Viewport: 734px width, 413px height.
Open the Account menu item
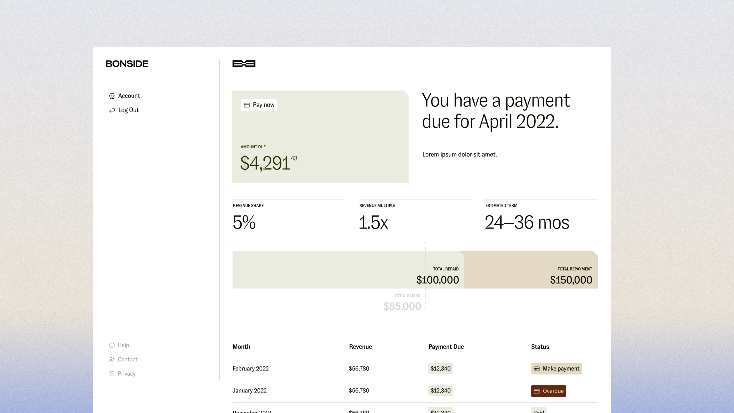(129, 96)
